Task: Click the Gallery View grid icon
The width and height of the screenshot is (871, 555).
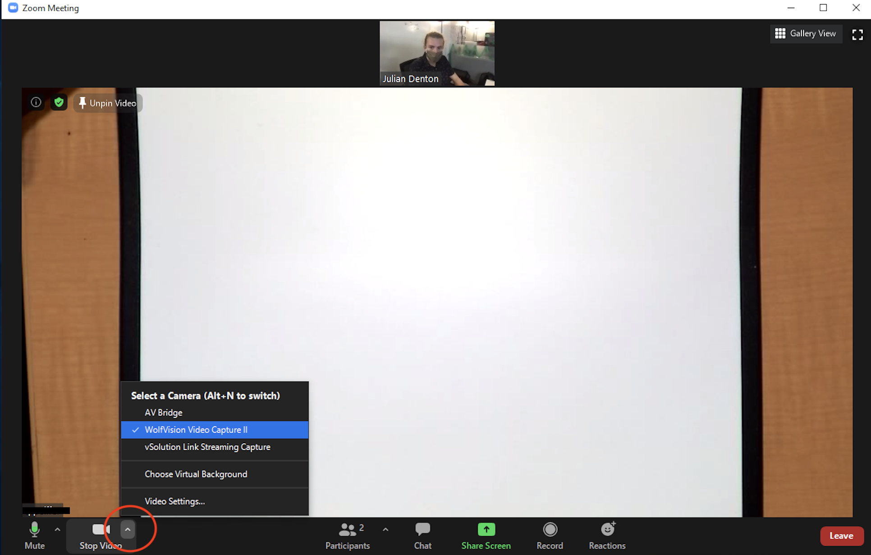Action: point(779,33)
